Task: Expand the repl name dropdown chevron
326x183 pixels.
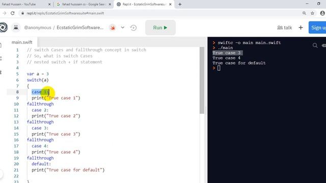Action: (123, 27)
